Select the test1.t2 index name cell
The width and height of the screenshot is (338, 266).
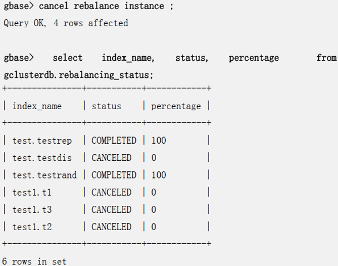[x=32, y=227]
